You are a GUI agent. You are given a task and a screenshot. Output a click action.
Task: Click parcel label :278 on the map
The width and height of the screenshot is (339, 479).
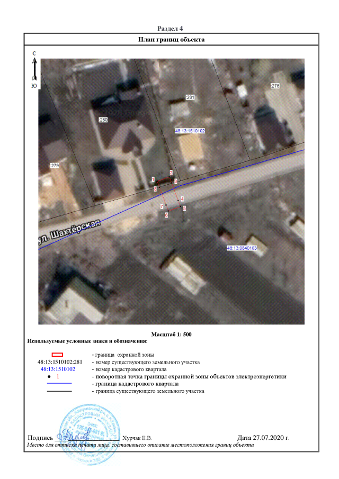[275, 86]
